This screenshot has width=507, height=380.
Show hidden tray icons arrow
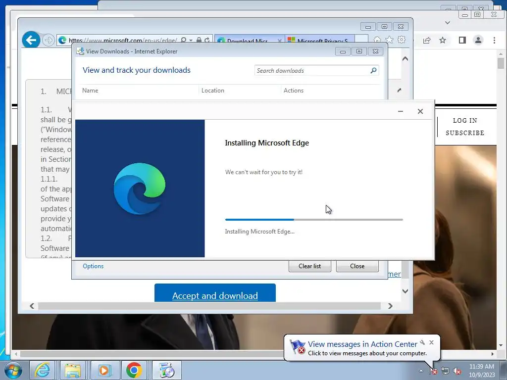coord(421,371)
